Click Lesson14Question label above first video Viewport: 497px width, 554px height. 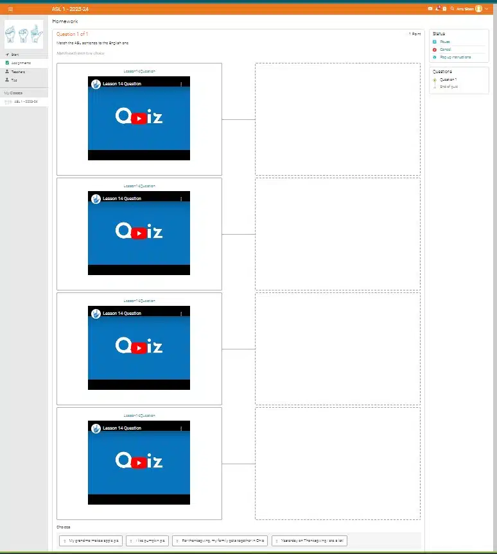pyautogui.click(x=139, y=71)
